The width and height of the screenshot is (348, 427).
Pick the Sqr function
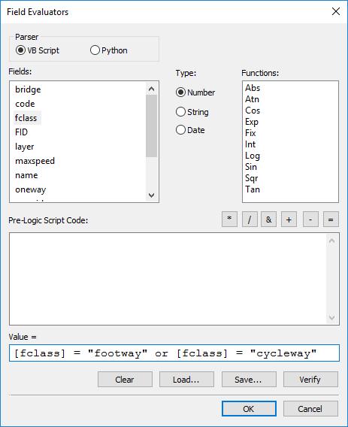(251, 178)
